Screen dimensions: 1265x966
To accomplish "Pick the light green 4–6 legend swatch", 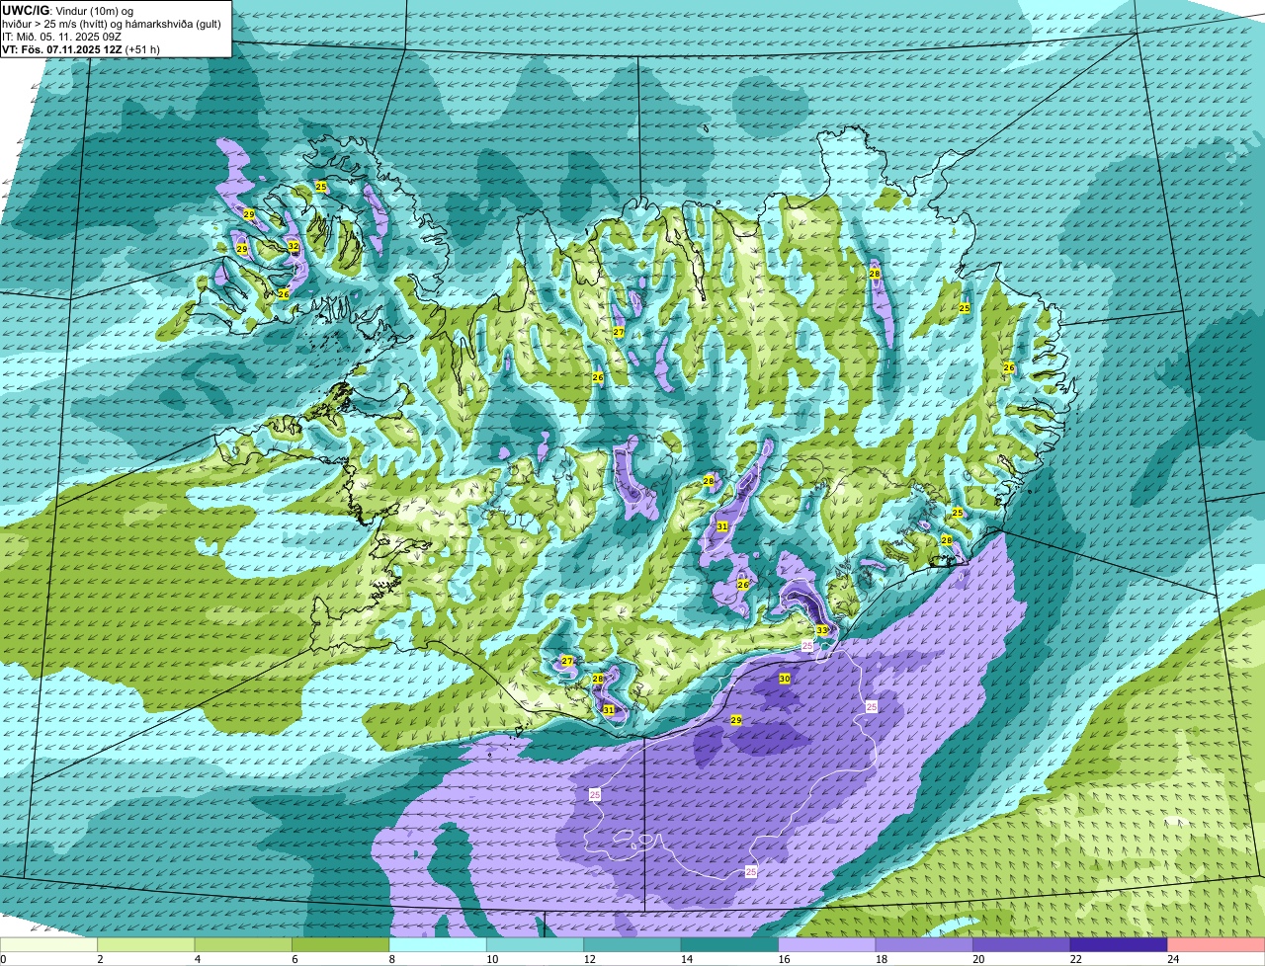I will 243,944.
